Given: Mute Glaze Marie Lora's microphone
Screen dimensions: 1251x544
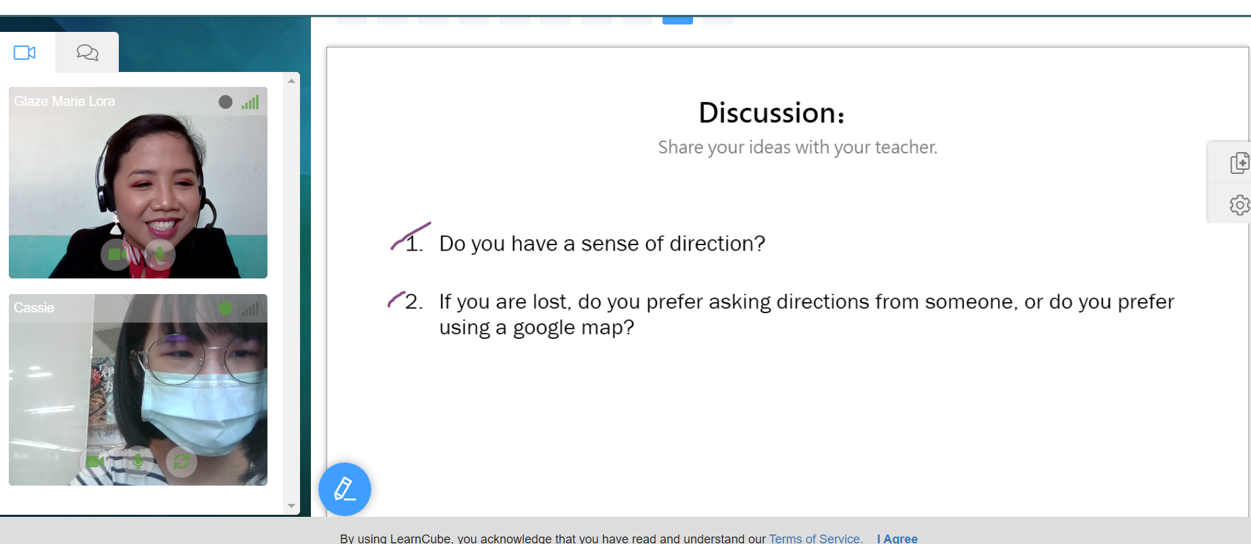Looking at the screenshot, I should [x=160, y=255].
